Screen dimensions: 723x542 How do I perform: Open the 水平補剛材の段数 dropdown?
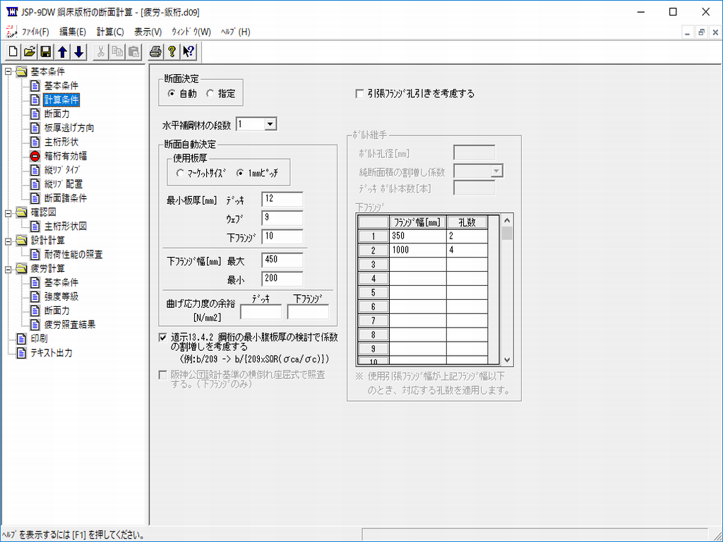pos(270,124)
